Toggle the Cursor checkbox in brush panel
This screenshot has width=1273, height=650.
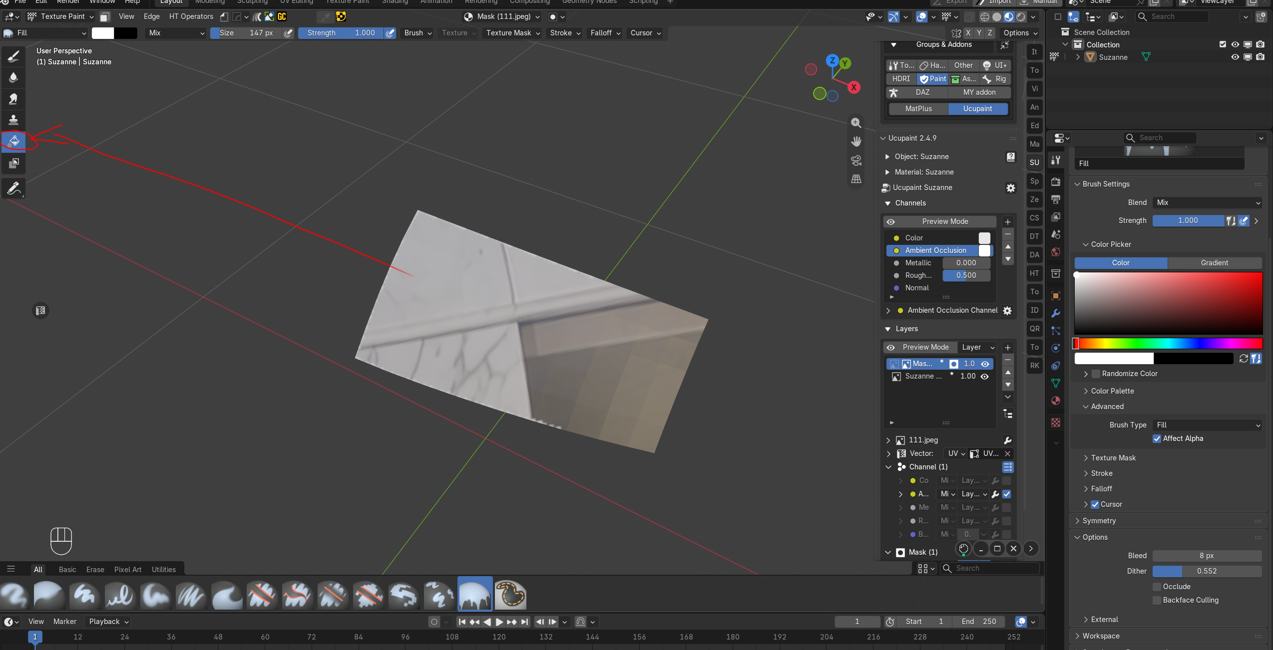coord(1095,504)
